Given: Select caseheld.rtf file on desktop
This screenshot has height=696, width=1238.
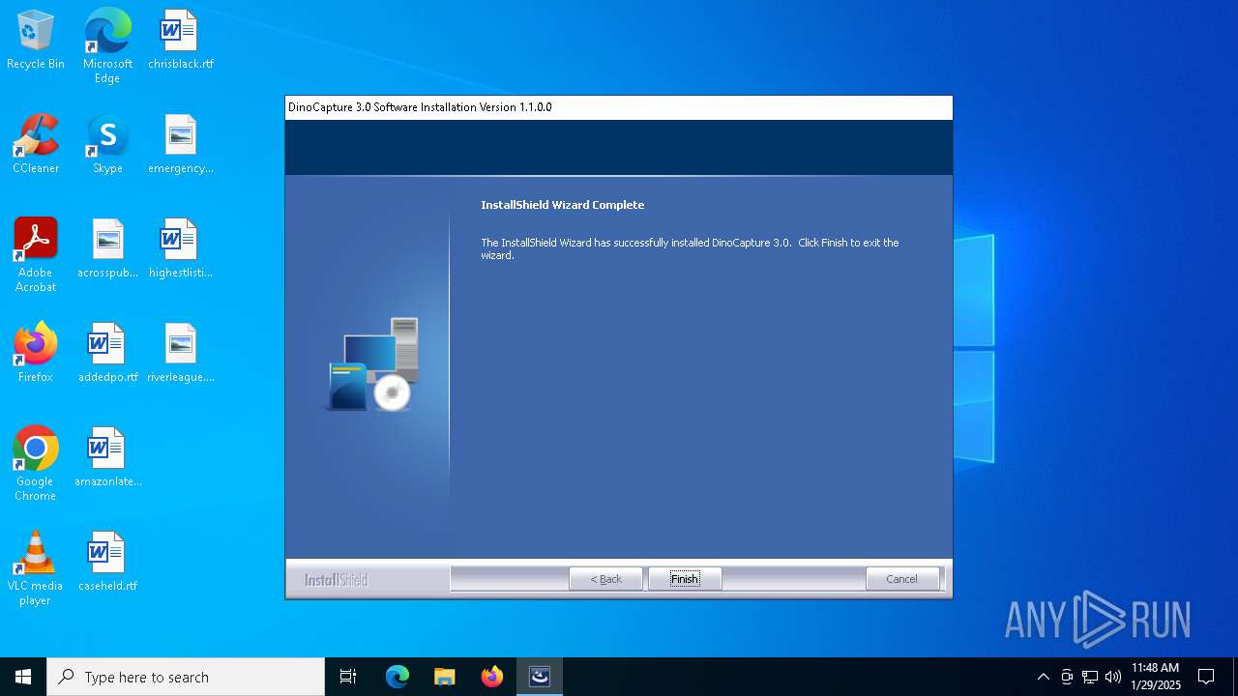Looking at the screenshot, I should point(107,563).
